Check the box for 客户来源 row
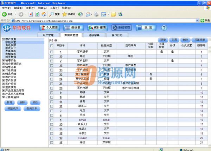Image resolution: width=211 pixels, height=151 pixels. point(52,88)
